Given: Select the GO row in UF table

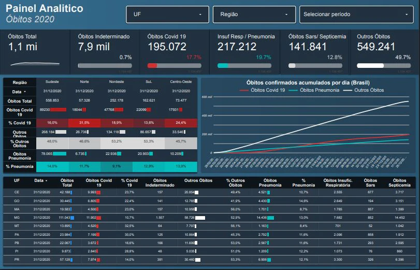Looking at the screenshot, I should 209,201.
